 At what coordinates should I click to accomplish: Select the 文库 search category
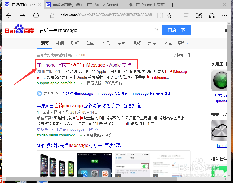(168, 43)
